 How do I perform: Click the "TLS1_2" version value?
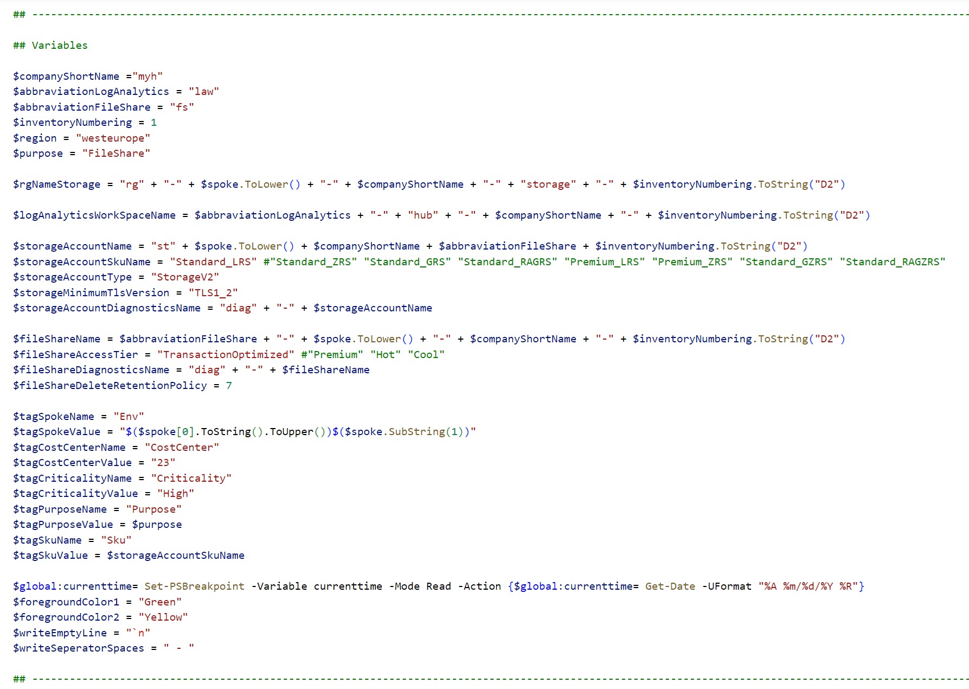click(x=213, y=293)
